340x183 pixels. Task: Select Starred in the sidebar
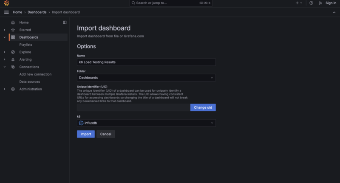pyautogui.click(x=25, y=30)
